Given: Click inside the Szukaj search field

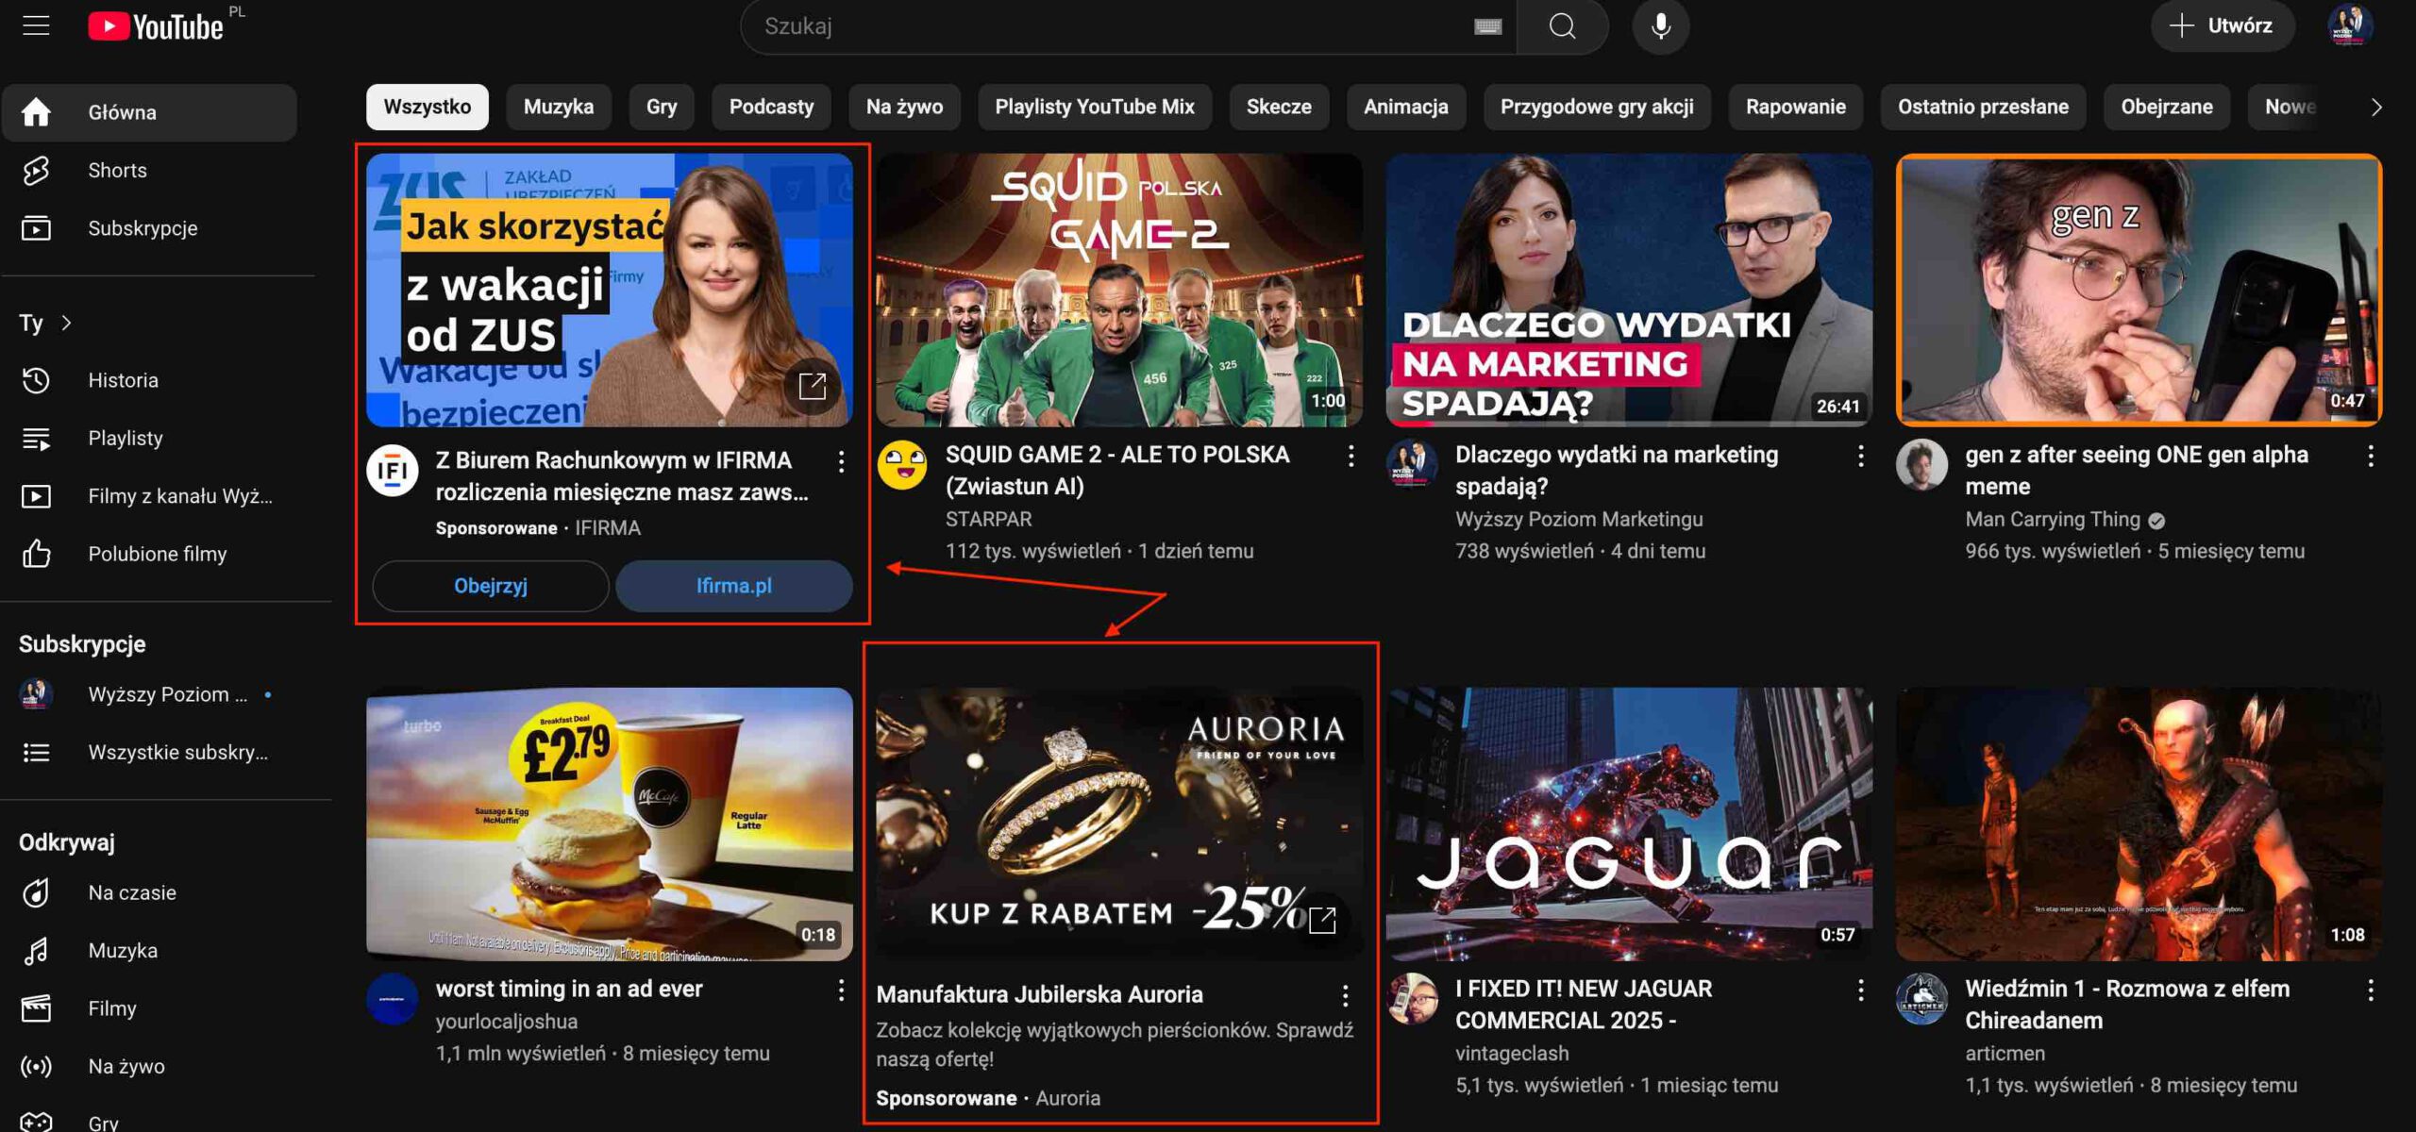Looking at the screenshot, I should click(1085, 26).
